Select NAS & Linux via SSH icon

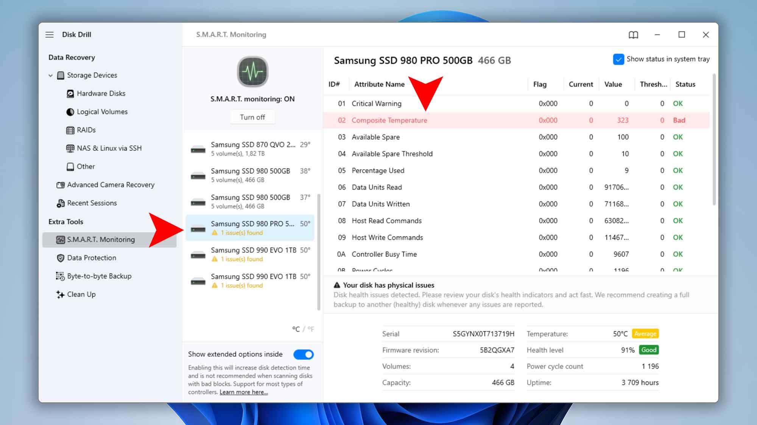(70, 148)
